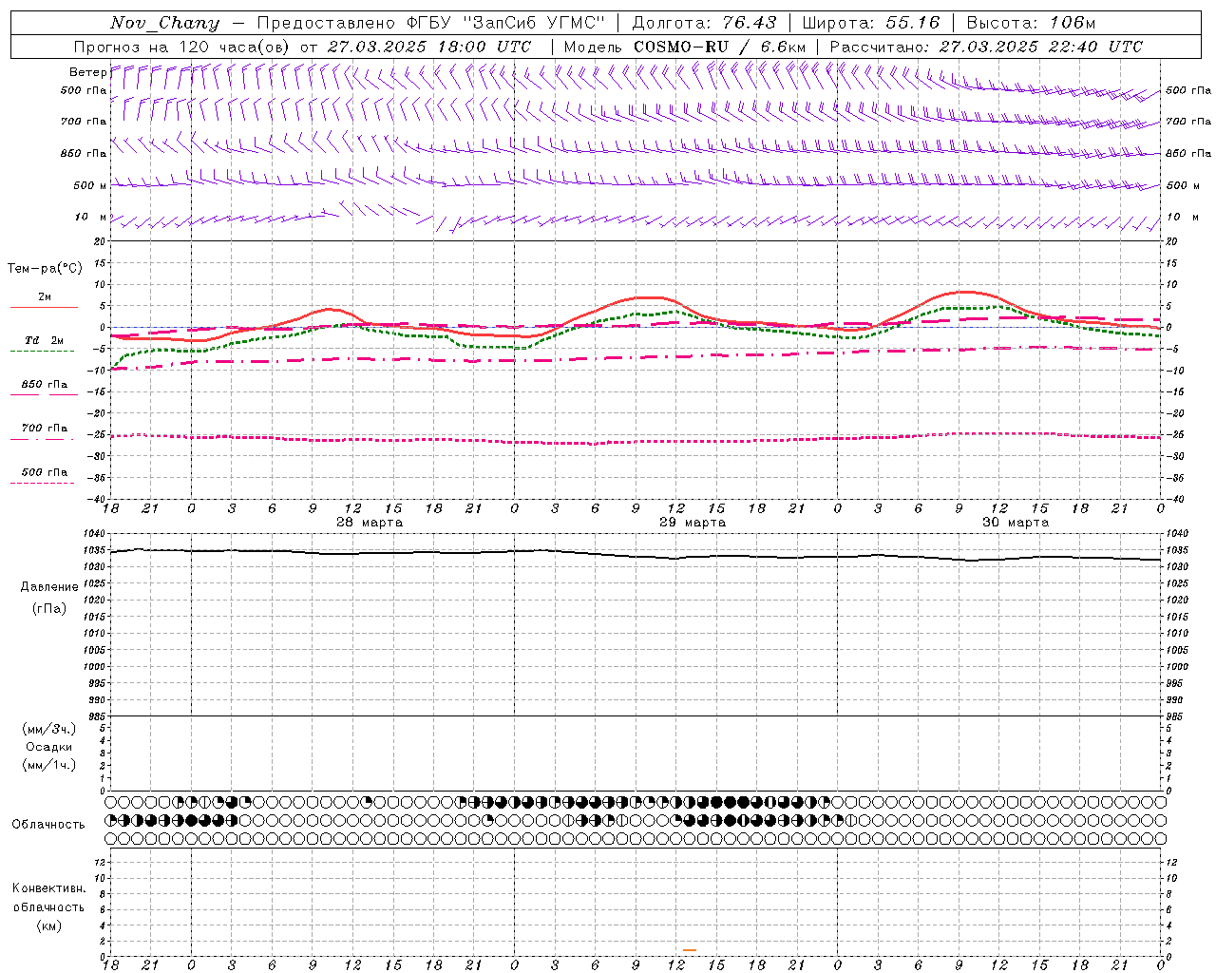The height and width of the screenshot is (973, 1216).
Task: Click "(гПа)" unit under Давление
Action: click(x=49, y=609)
